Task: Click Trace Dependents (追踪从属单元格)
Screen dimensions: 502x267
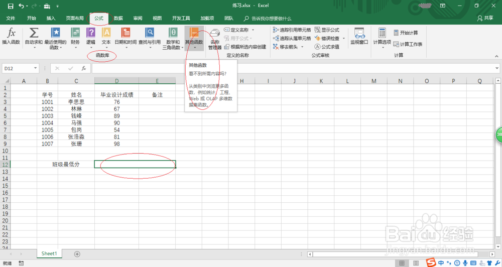Action: pos(292,38)
